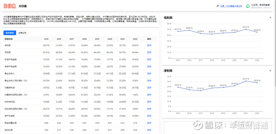276x134 pixels.
Task: Open 图表 for the 净利率 row
Action: (149, 45)
